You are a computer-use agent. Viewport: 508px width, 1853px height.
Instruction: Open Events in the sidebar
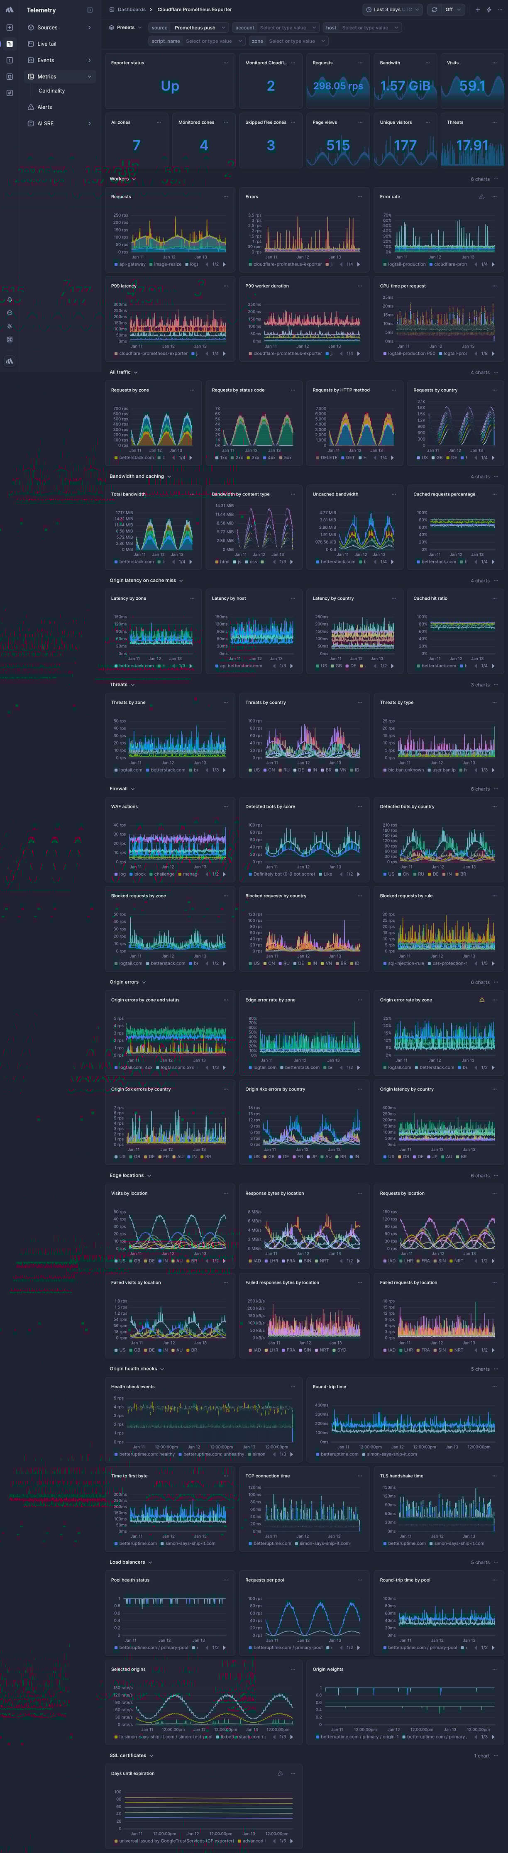[60, 61]
